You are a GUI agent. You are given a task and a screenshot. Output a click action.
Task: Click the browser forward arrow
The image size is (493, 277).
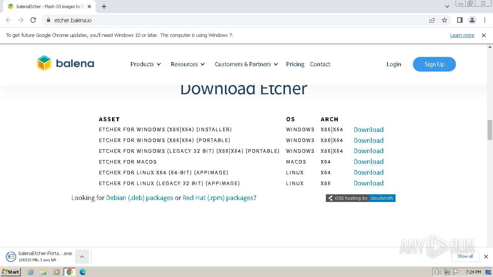point(21,20)
